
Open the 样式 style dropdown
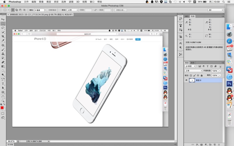(73, 10)
